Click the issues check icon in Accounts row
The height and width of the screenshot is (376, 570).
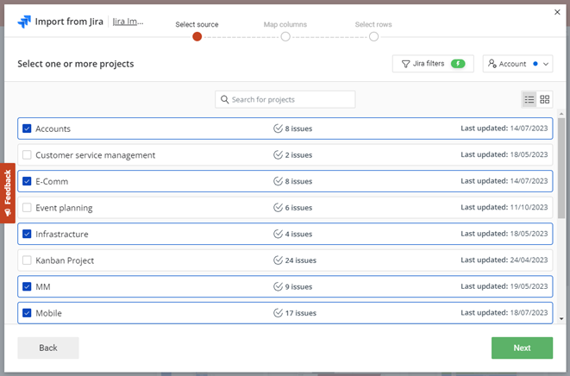[278, 128]
